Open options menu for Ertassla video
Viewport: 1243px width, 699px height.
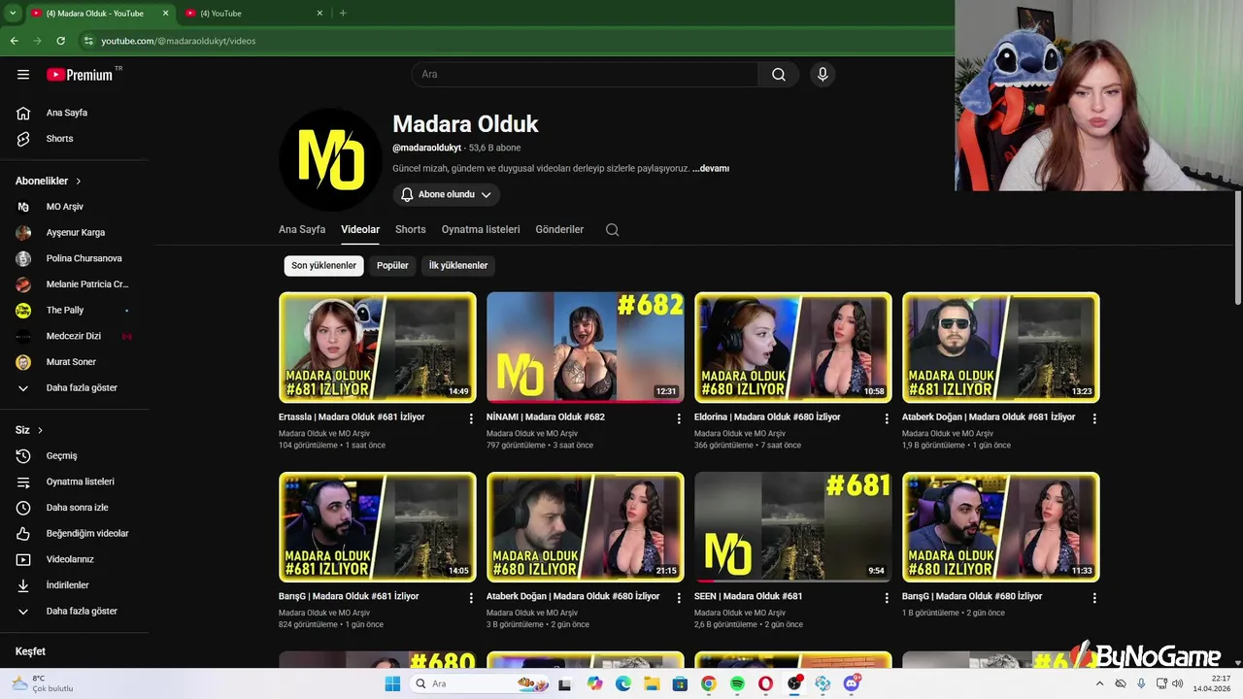pos(471,418)
